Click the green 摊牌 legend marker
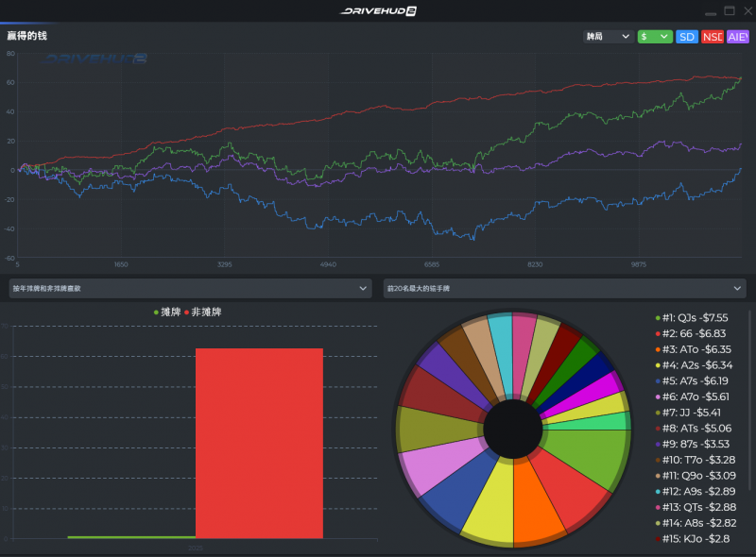The height and width of the screenshot is (557, 756). click(156, 312)
